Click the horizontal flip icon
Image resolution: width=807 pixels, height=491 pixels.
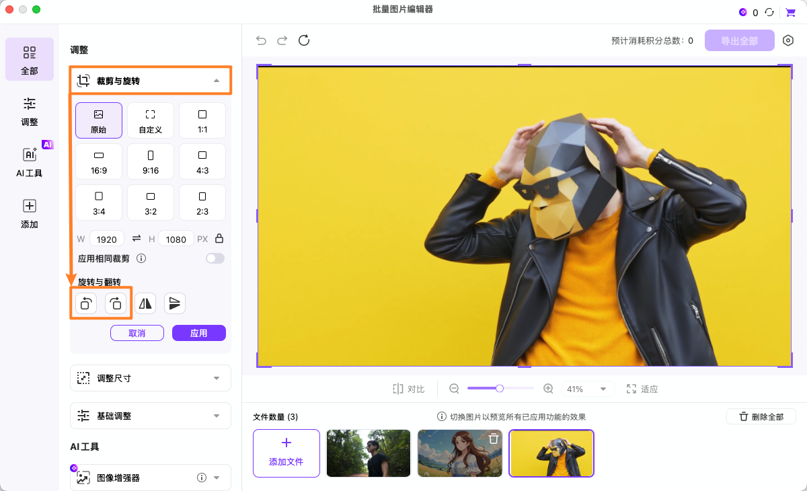pos(145,303)
